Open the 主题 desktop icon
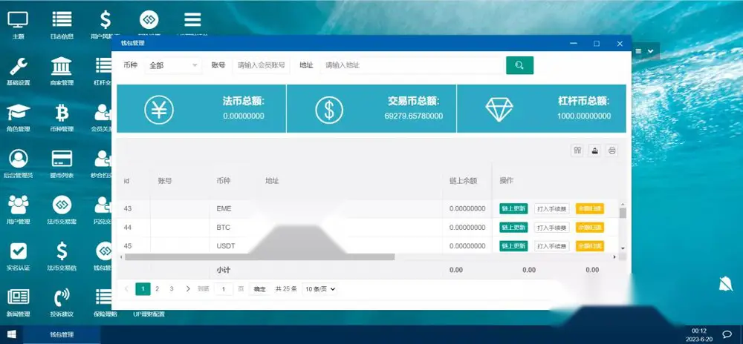Screen dimensions: 743x344 18,20
